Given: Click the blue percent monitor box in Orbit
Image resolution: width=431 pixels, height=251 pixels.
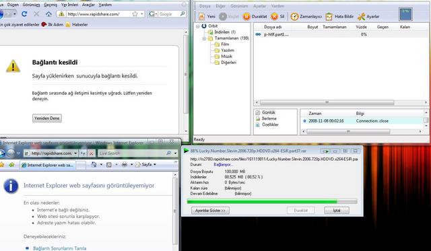Looking at the screenshot, I should [x=405, y=14].
